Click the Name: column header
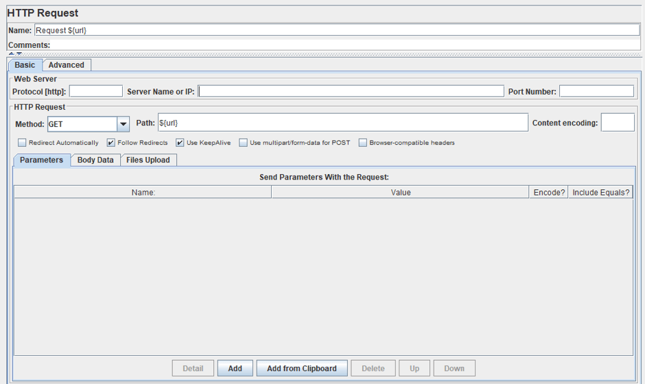645x384 pixels. [143, 193]
